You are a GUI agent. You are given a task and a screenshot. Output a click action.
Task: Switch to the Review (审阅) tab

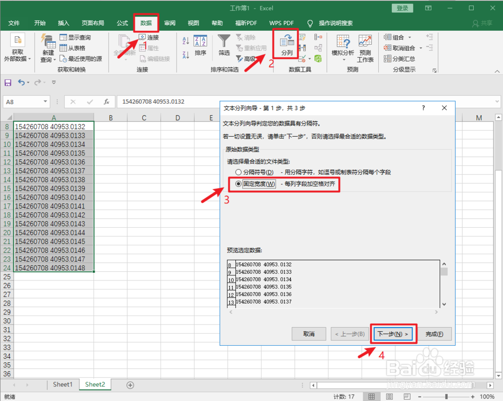click(x=170, y=23)
